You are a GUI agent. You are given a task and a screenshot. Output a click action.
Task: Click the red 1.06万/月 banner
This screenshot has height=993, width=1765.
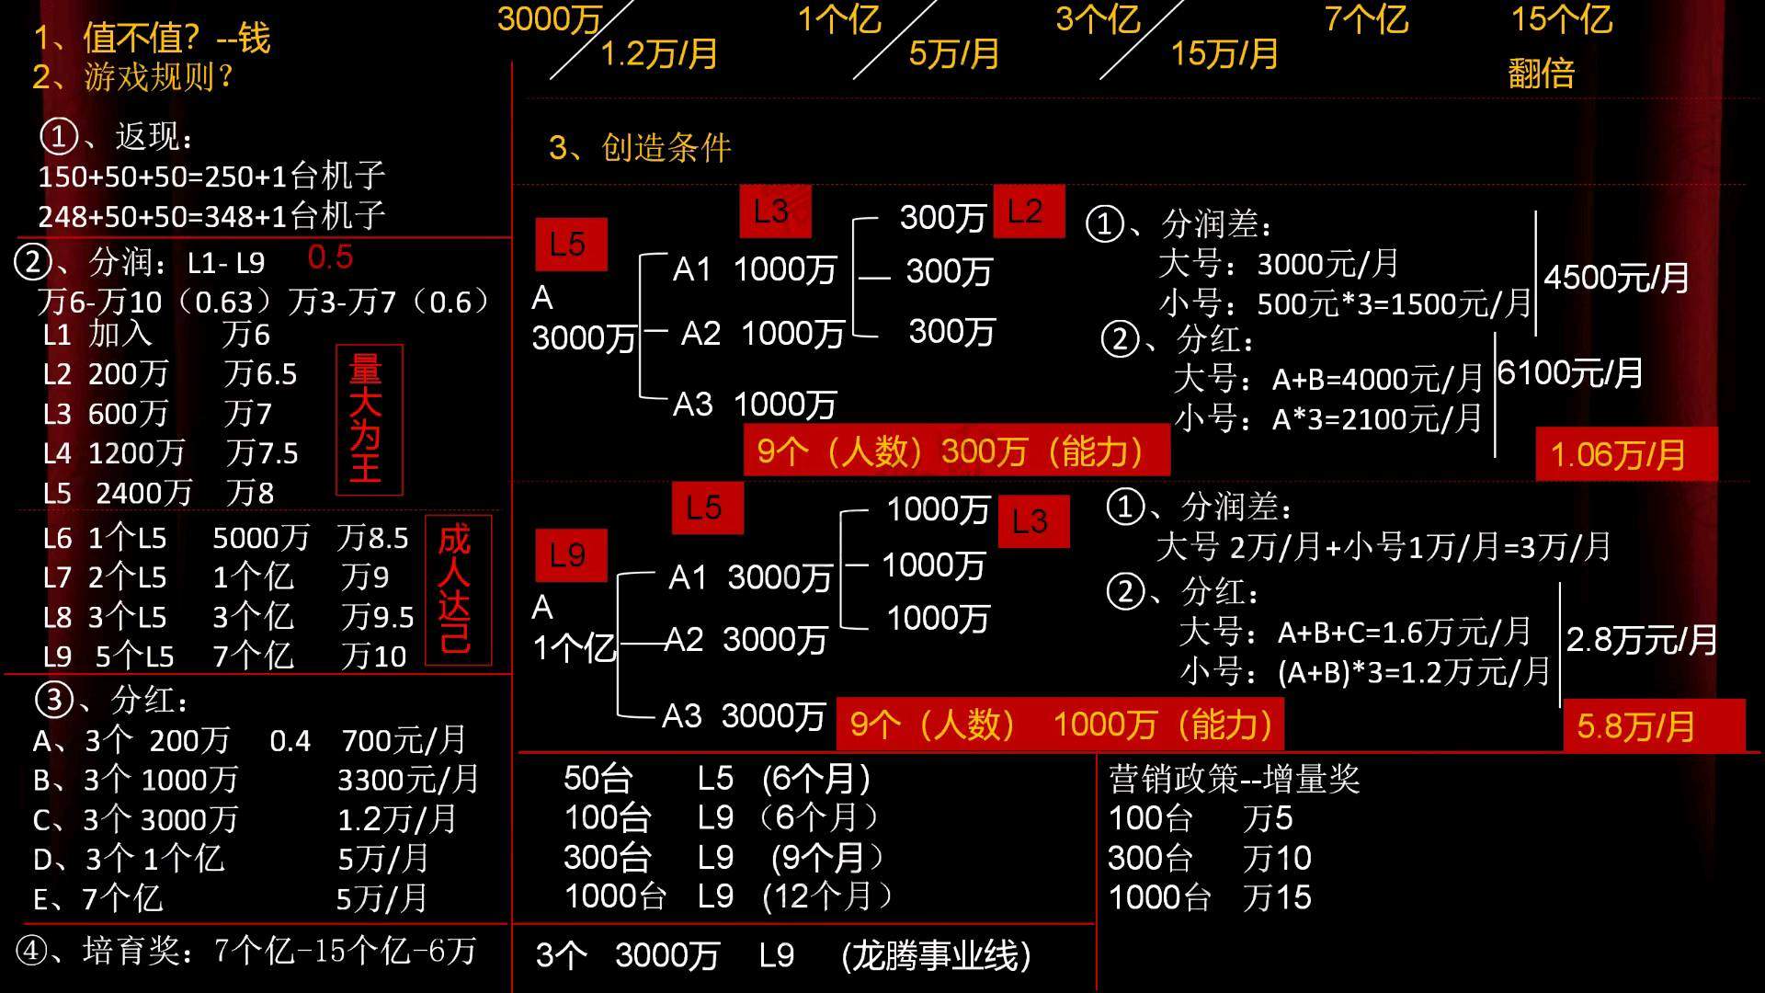pos(1624,454)
